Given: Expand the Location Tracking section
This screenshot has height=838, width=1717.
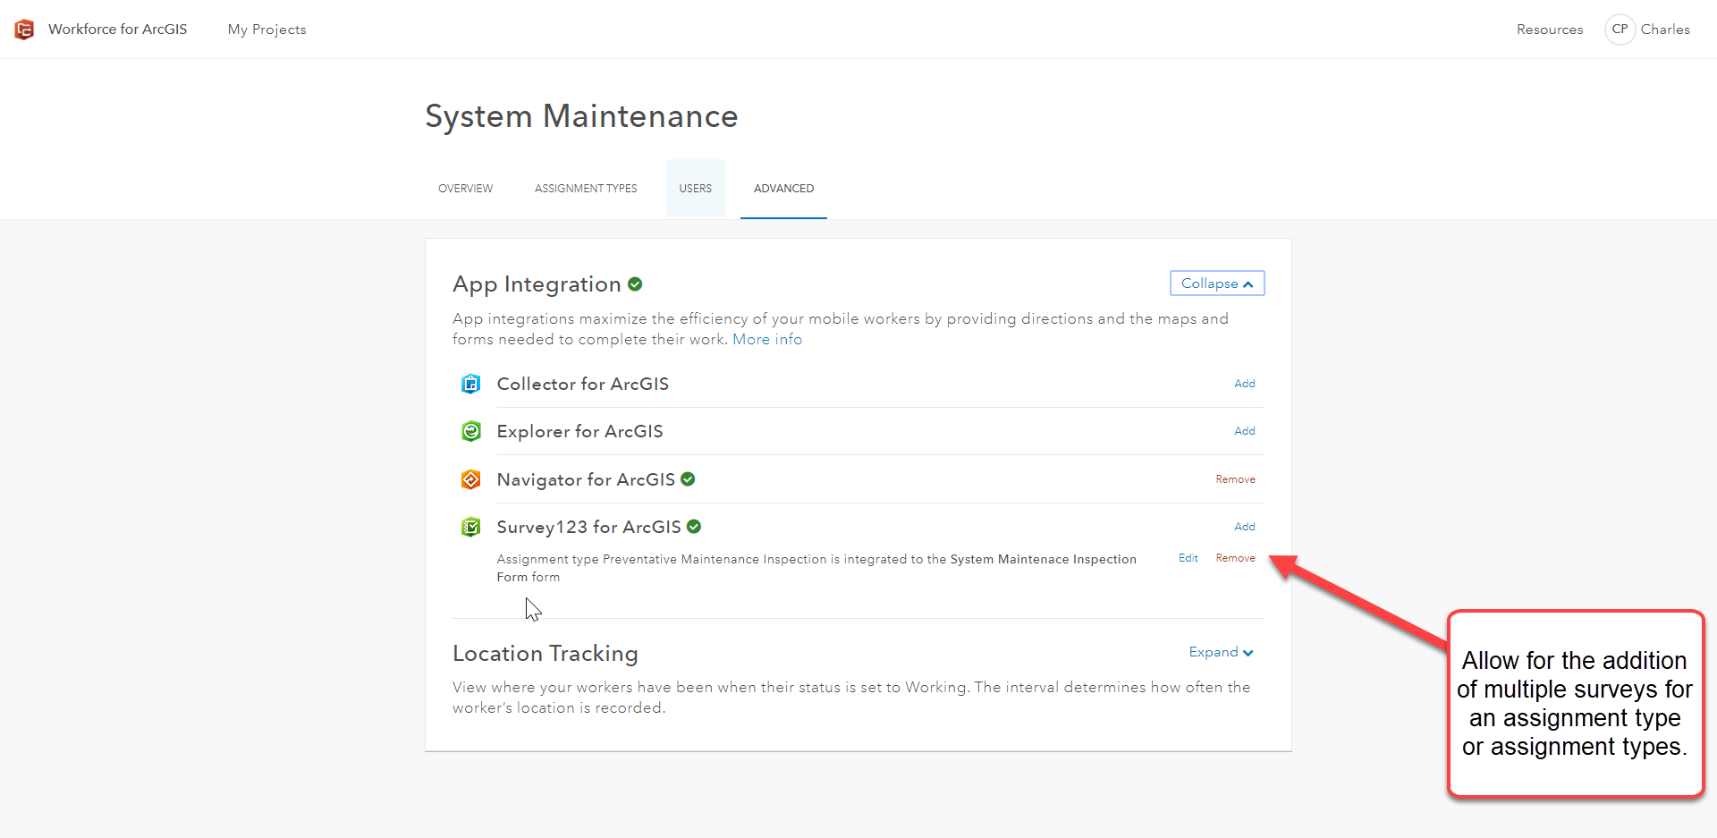Looking at the screenshot, I should point(1221,652).
